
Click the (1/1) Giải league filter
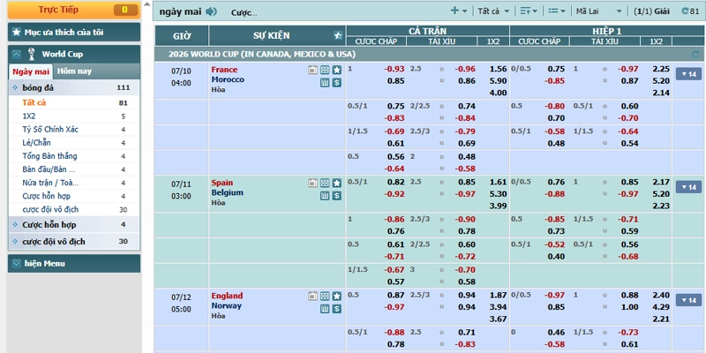(651, 11)
